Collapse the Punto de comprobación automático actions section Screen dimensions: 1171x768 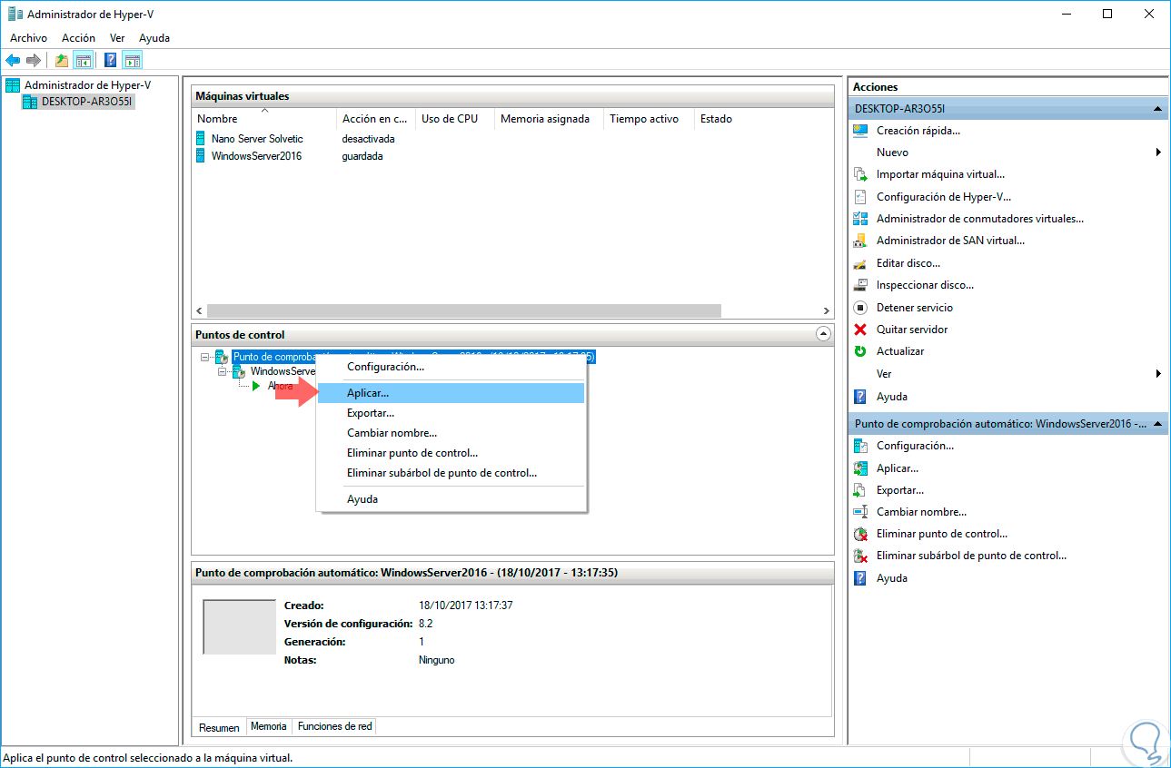point(1158,424)
